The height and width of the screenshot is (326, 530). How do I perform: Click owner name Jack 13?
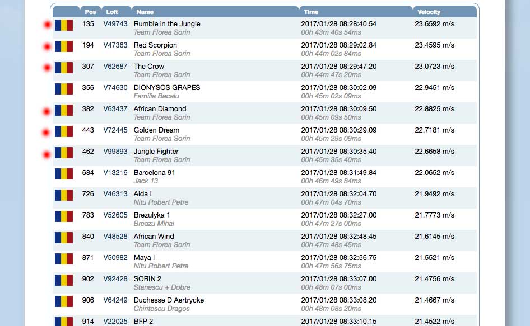coord(146,181)
